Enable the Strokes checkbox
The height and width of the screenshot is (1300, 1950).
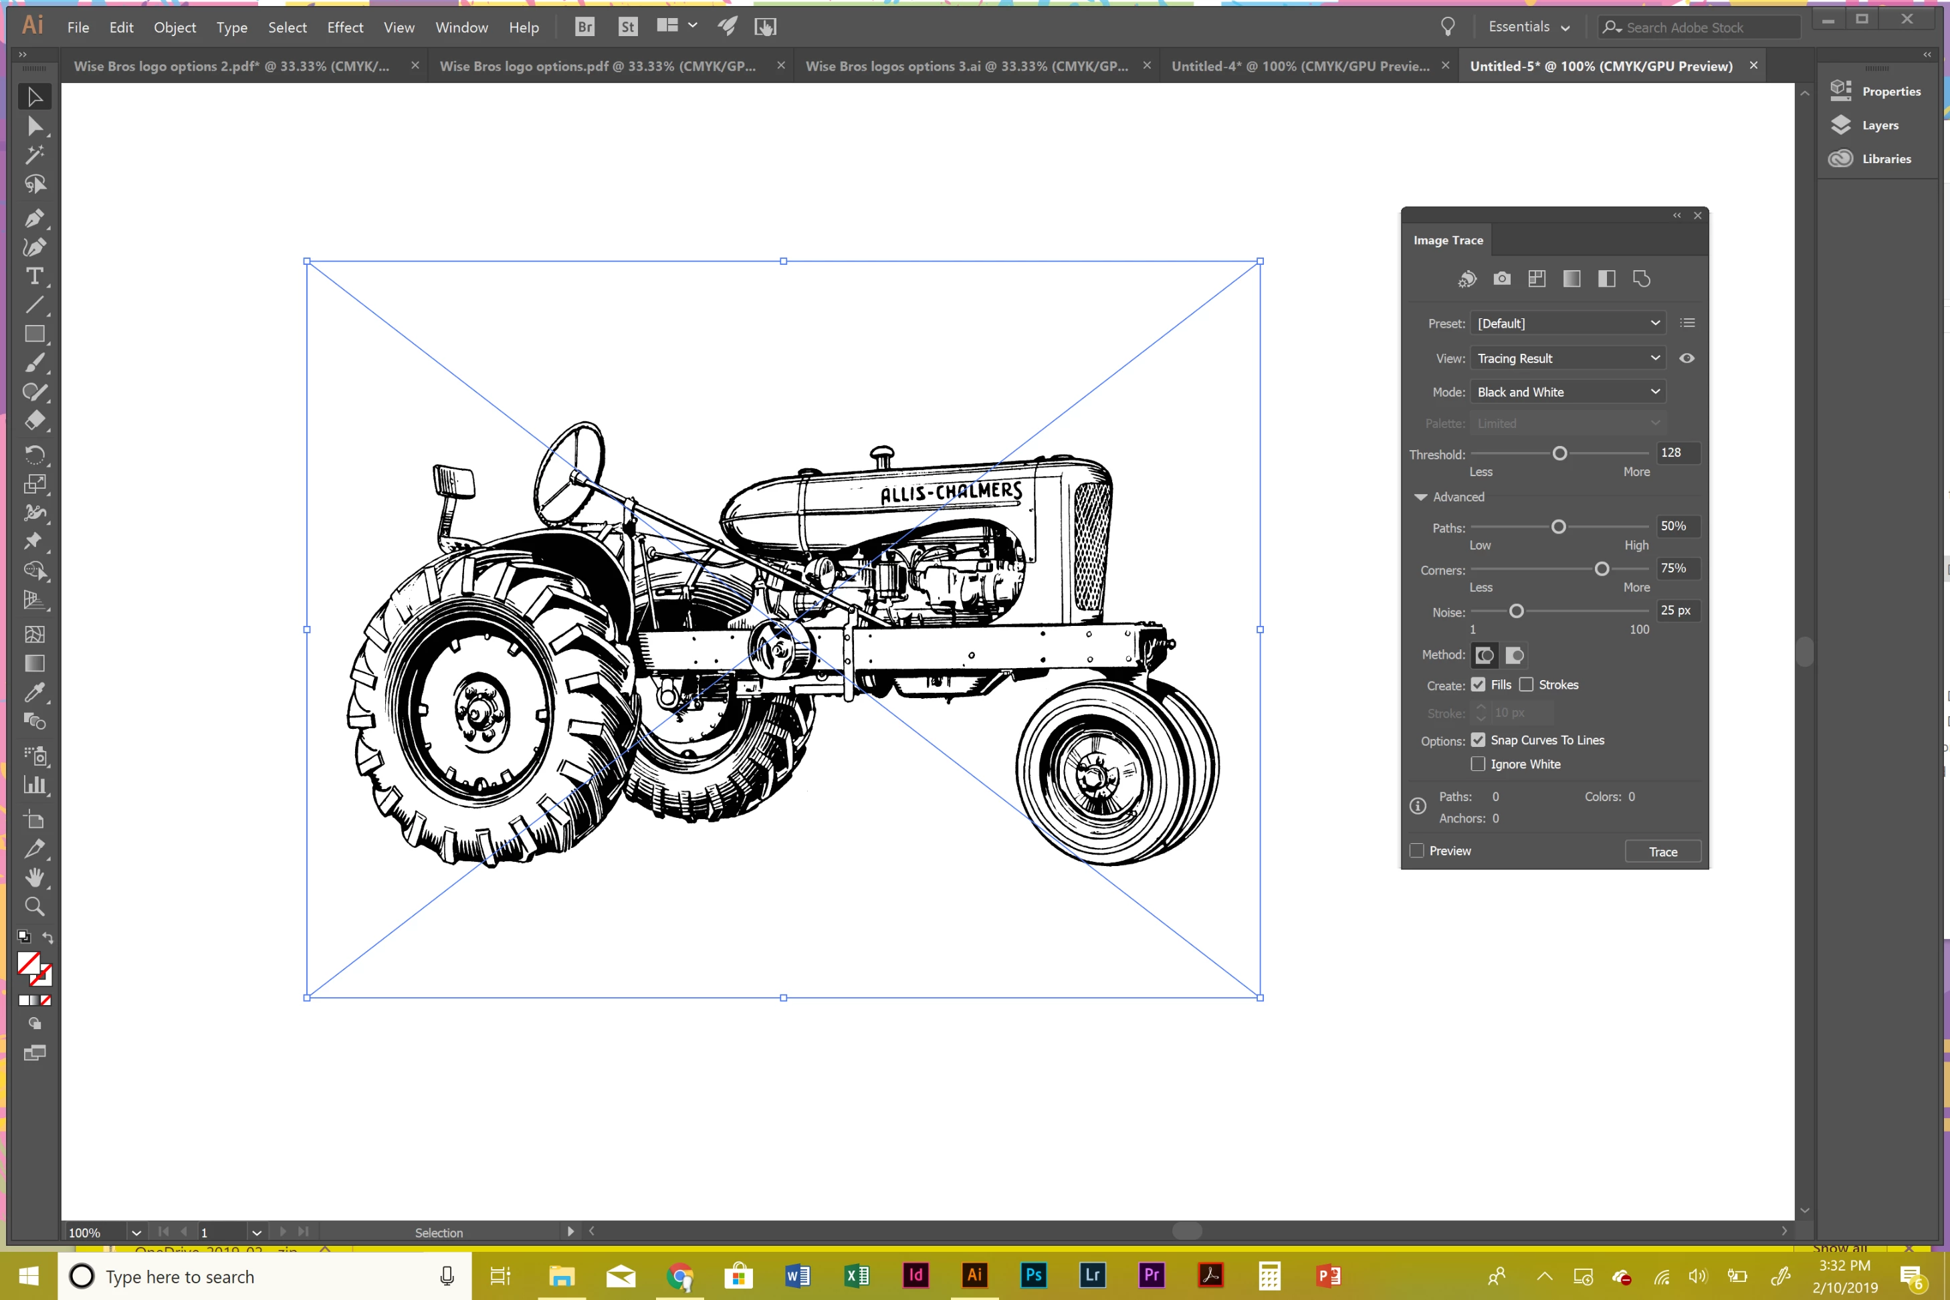(1526, 684)
